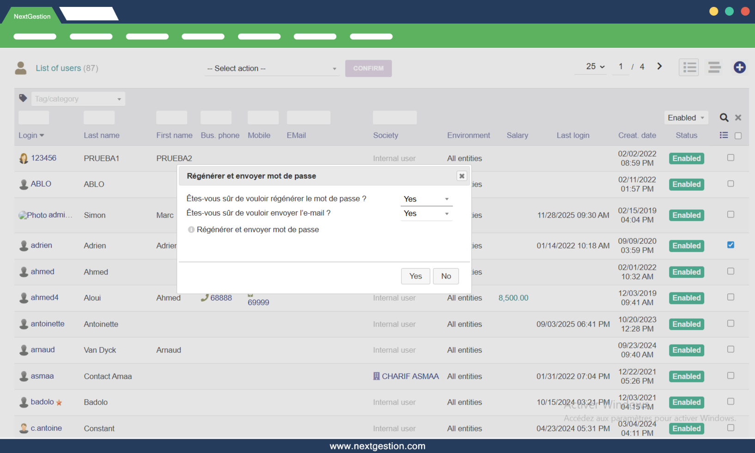755x453 pixels.
Task: Switch to the compact rows view icon
Action: tap(714, 67)
